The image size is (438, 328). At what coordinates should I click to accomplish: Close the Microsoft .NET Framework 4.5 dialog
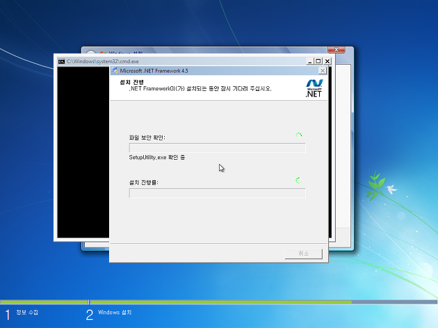point(323,71)
